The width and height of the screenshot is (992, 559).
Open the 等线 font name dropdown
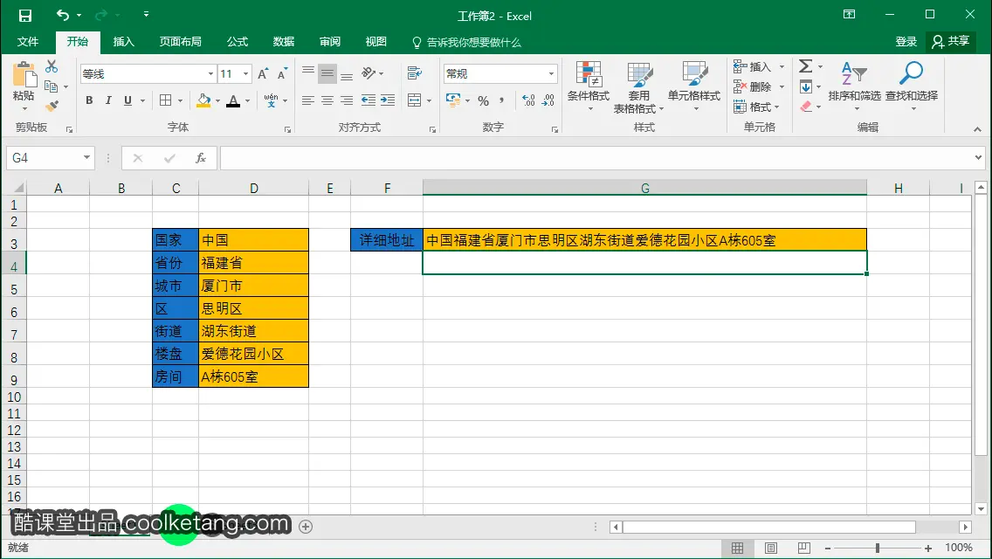pos(210,74)
